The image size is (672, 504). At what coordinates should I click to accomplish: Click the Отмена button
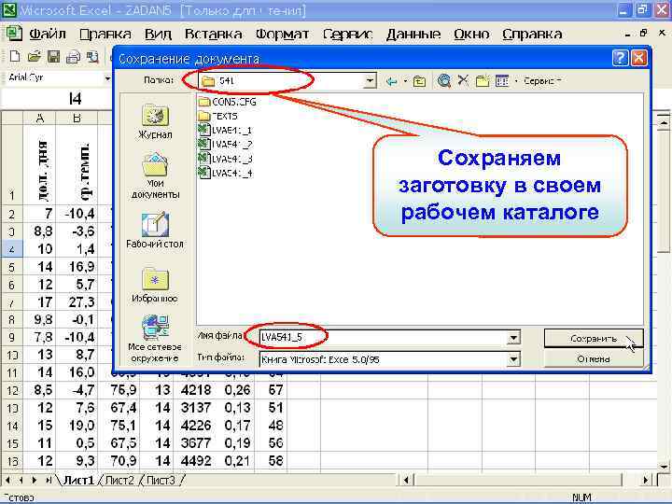tap(594, 358)
